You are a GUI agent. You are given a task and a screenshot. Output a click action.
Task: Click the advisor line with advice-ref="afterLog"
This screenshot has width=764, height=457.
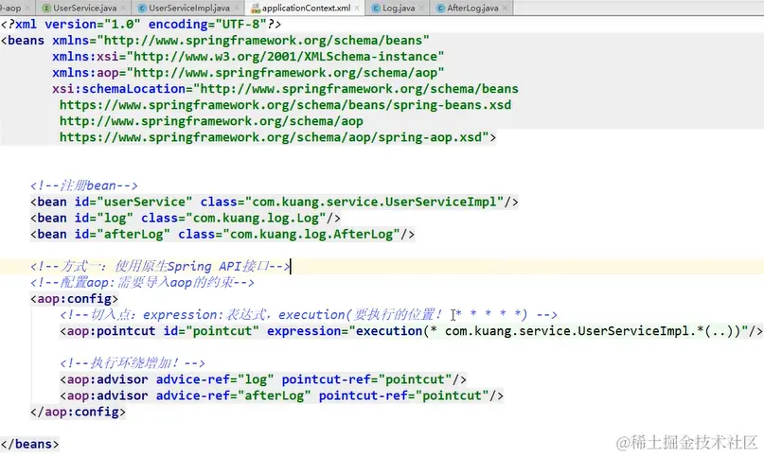[x=281, y=395]
